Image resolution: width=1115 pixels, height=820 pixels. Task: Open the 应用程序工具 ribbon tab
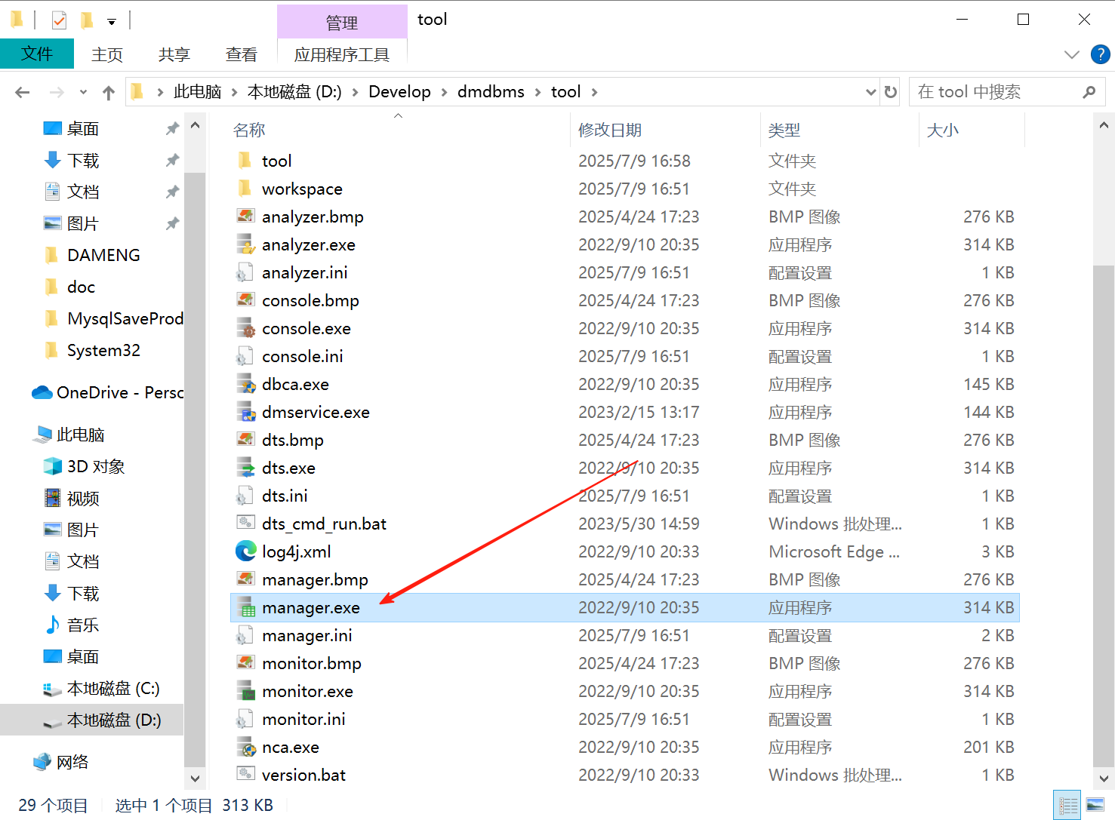point(342,54)
